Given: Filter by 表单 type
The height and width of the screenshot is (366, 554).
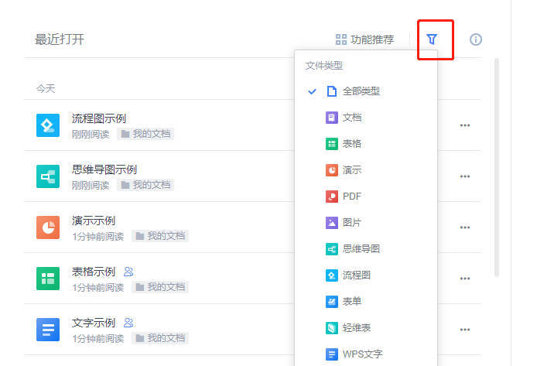Looking at the screenshot, I should 366,301.
